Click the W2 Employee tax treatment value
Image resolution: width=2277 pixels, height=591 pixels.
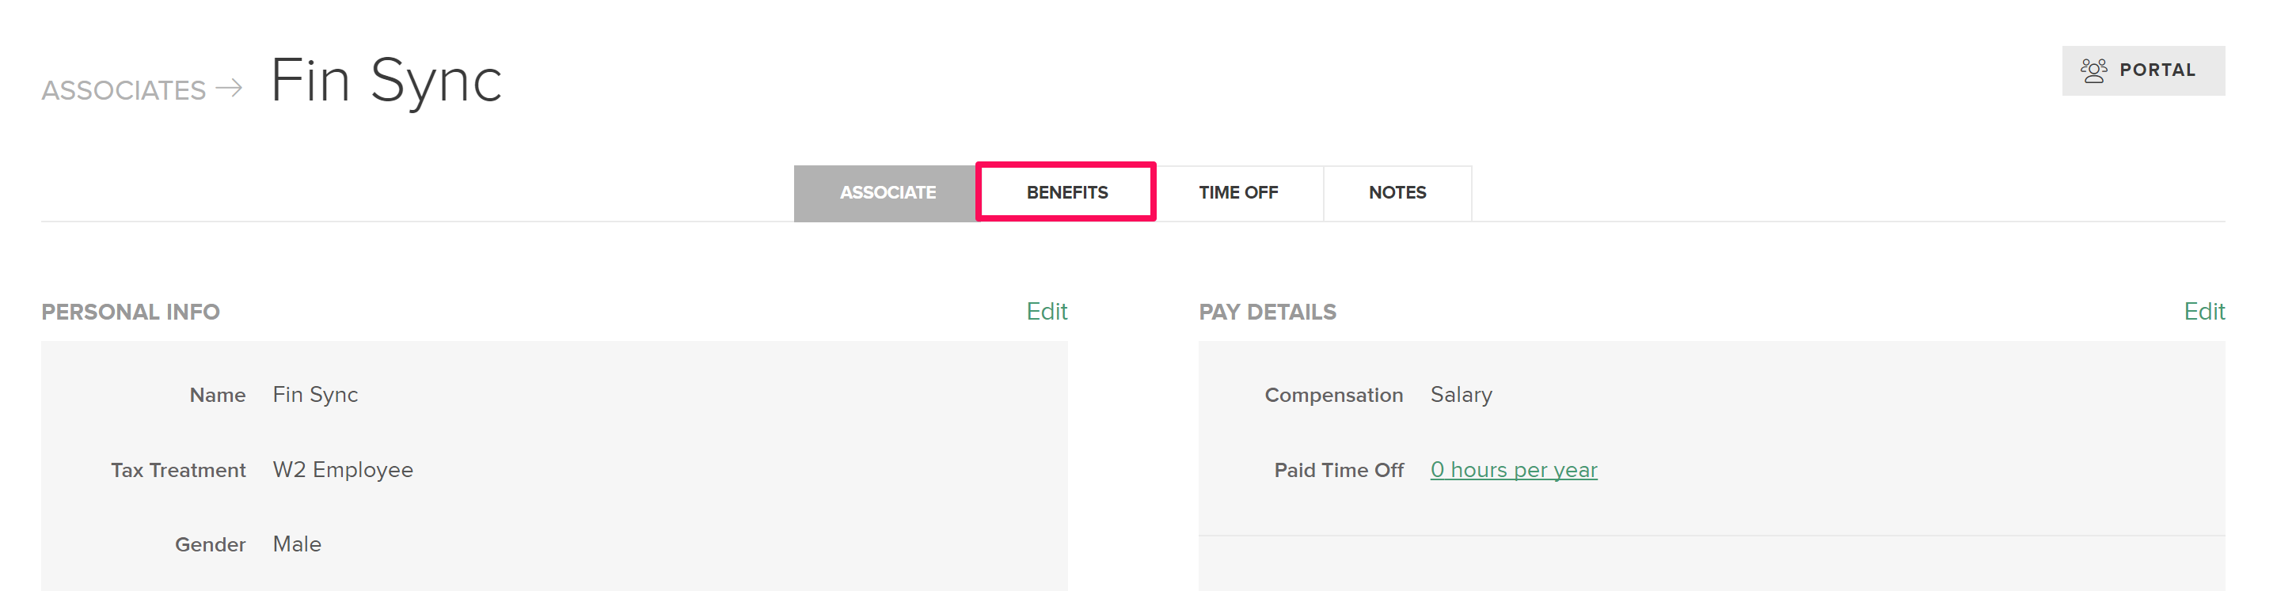[343, 470]
